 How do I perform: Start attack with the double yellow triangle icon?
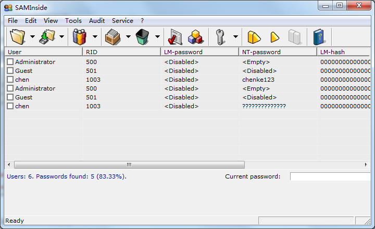coord(254,37)
